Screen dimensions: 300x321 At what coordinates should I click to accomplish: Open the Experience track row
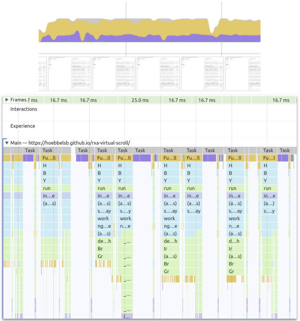(23, 126)
